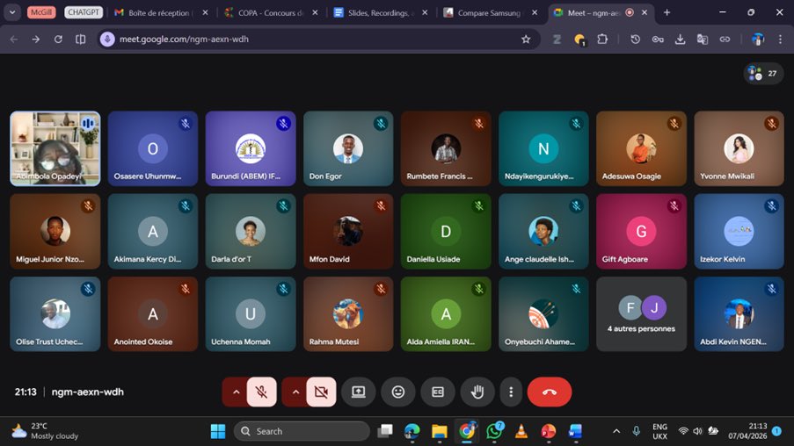This screenshot has height=446, width=794.
Task: Open the 4 autres personnes tile
Action: point(642,314)
